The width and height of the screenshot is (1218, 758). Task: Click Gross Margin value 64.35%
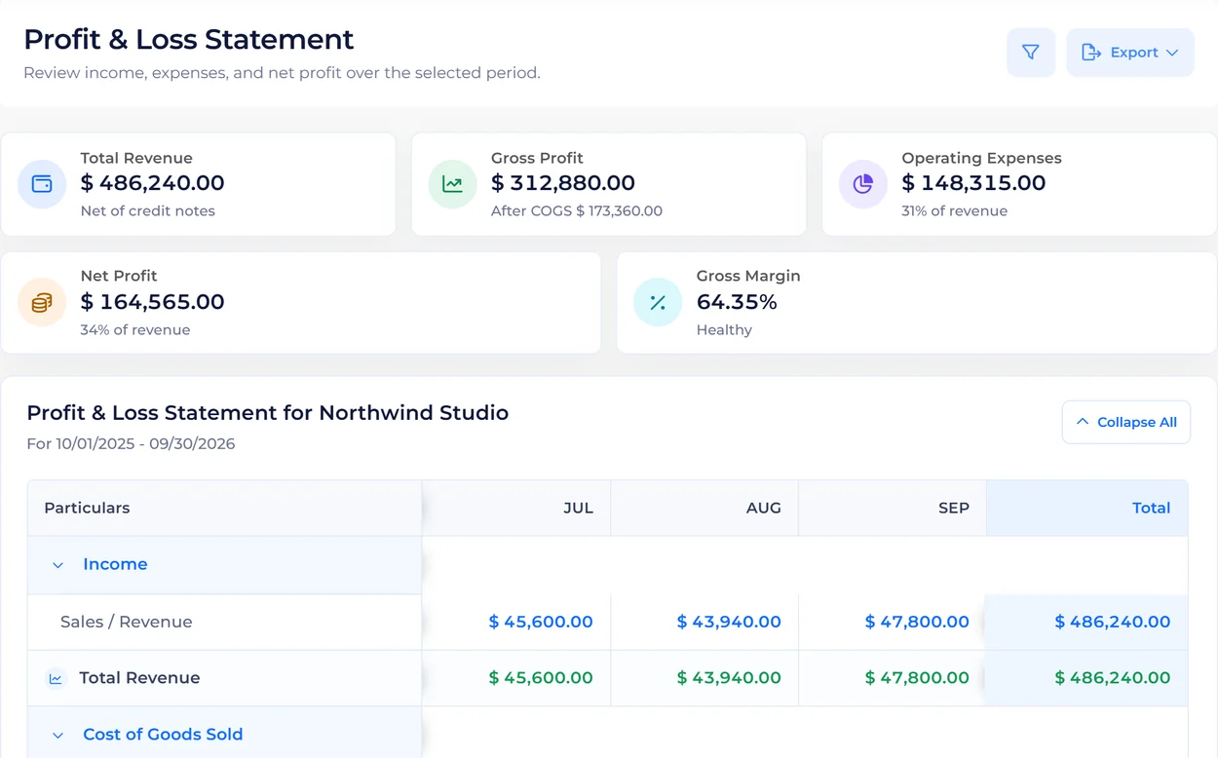coord(737,302)
